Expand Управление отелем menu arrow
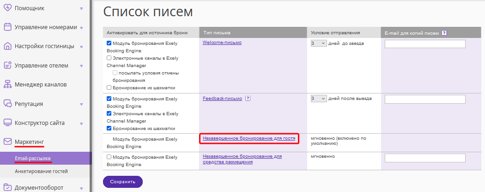 point(81,66)
